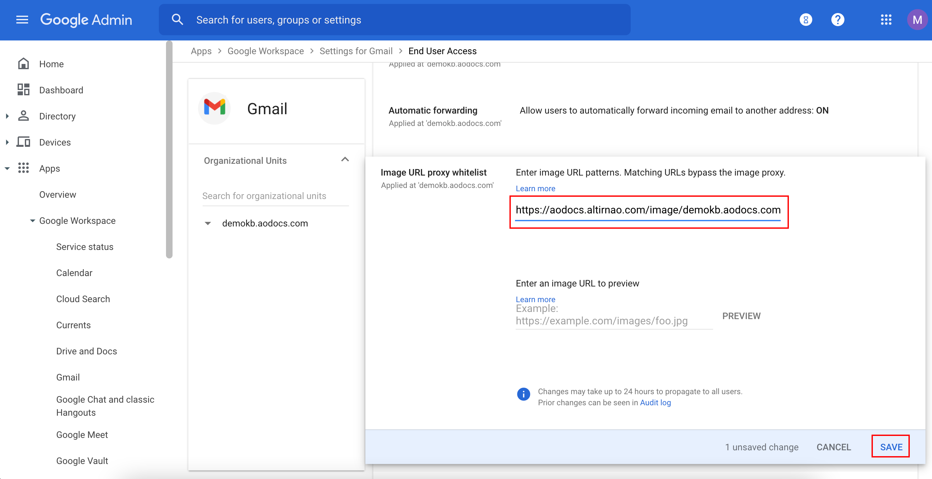
Task: Click the image URL preview input field
Action: pyautogui.click(x=614, y=320)
